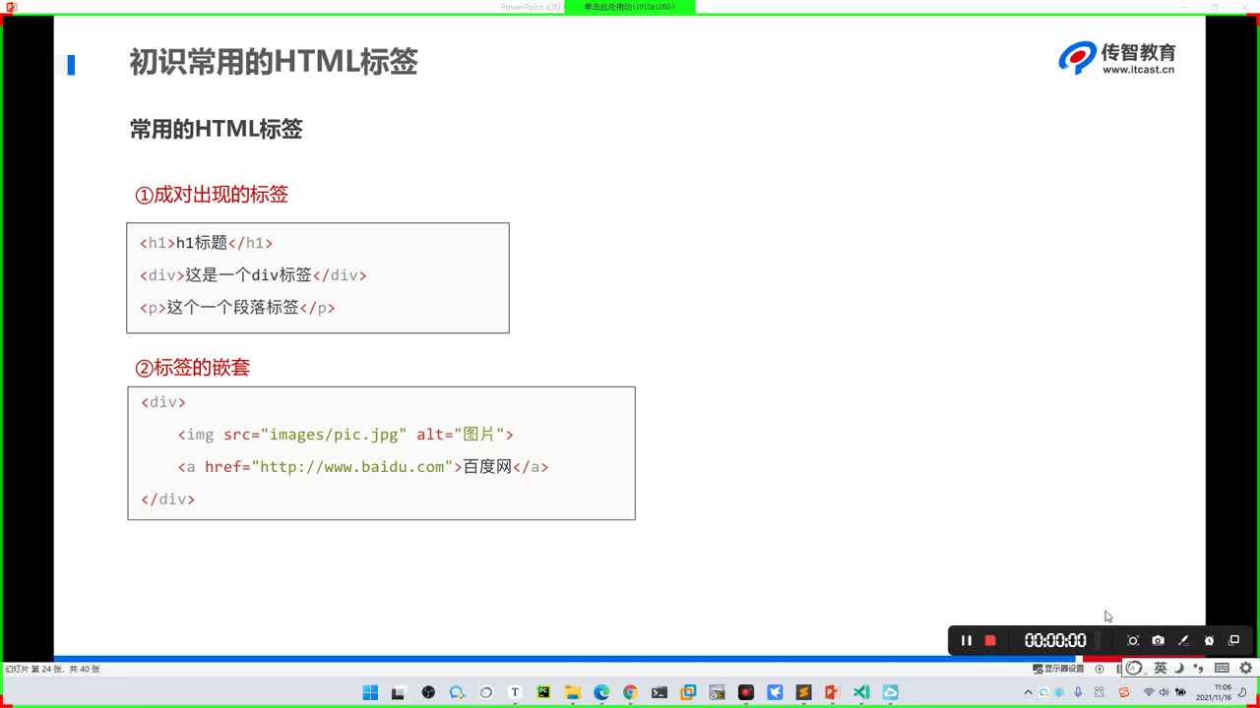The image size is (1260, 708).
Task: Open Sublime Text from the taskbar
Action: point(803,692)
